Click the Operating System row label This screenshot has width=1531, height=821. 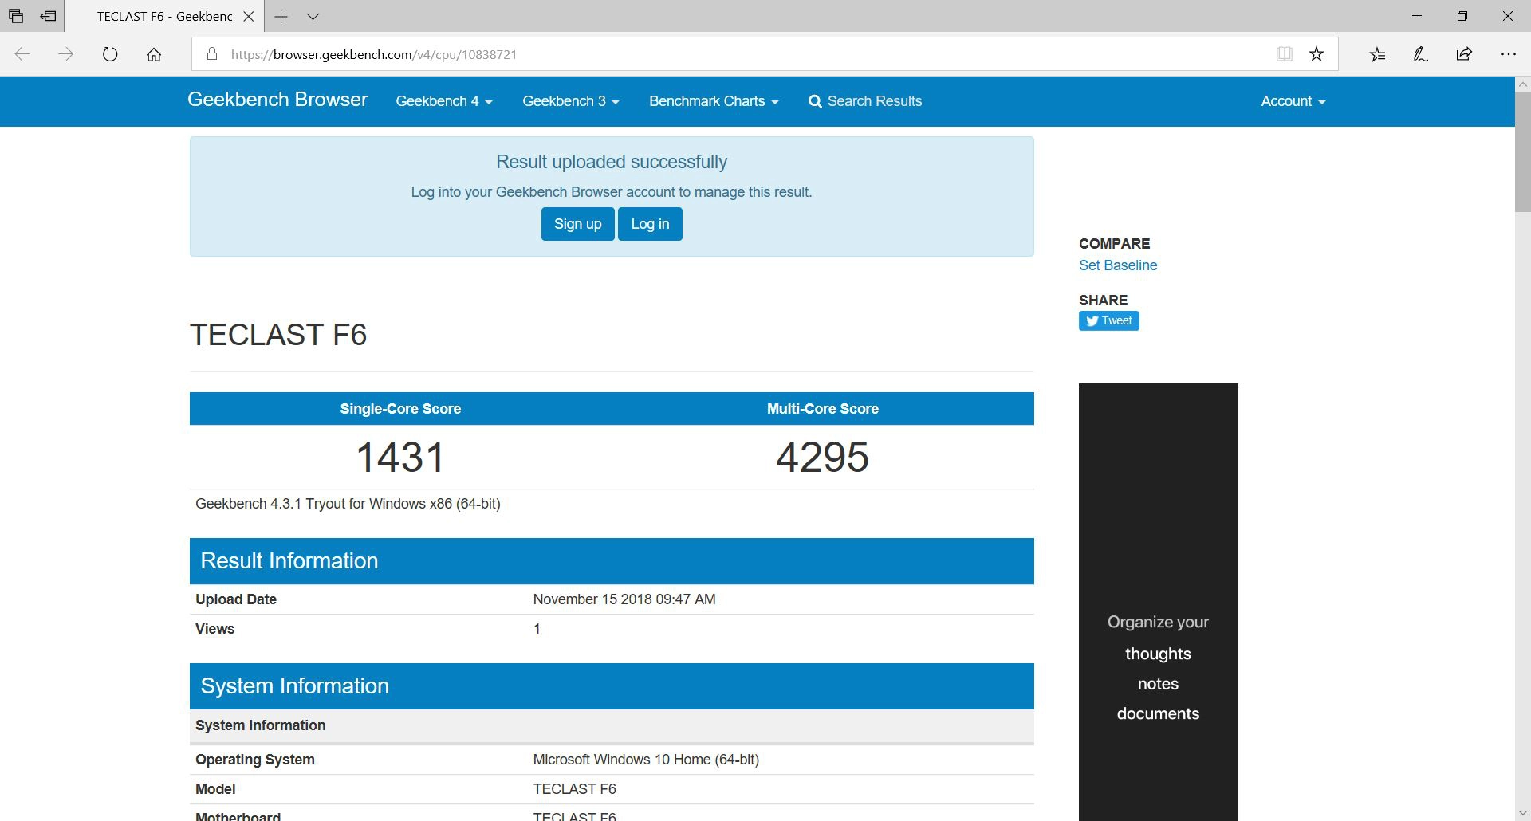click(255, 760)
